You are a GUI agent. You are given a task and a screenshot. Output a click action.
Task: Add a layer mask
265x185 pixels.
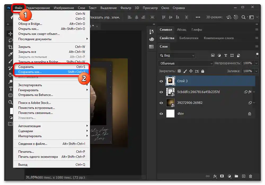click(222, 176)
